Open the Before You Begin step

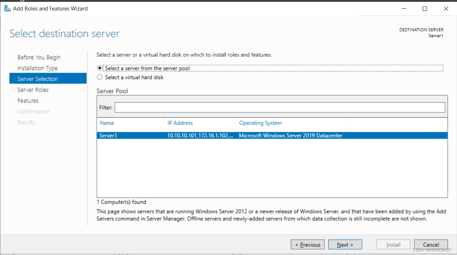click(39, 57)
